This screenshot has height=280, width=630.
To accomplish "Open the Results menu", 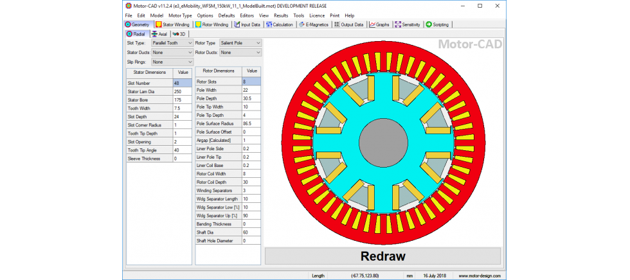I will 281,15.
